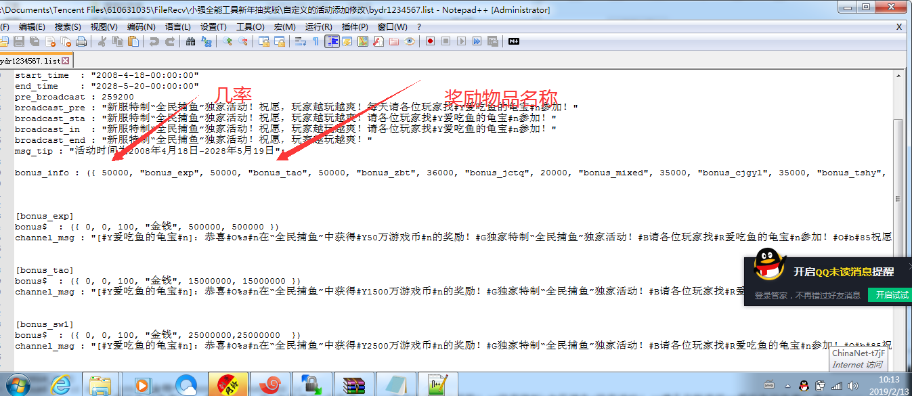Expand hidden system tray icons arrow
The width and height of the screenshot is (912, 396).
pos(787,385)
